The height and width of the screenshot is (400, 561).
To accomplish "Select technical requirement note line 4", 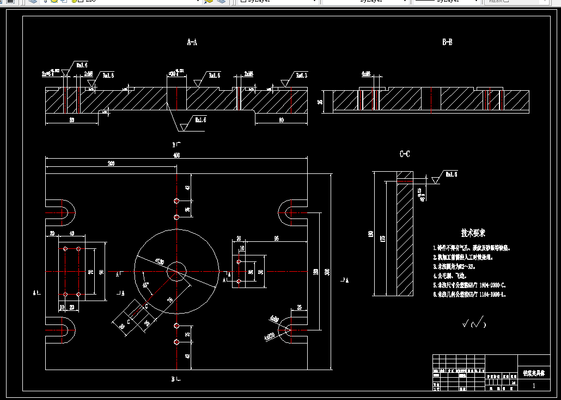I will 450,276.
